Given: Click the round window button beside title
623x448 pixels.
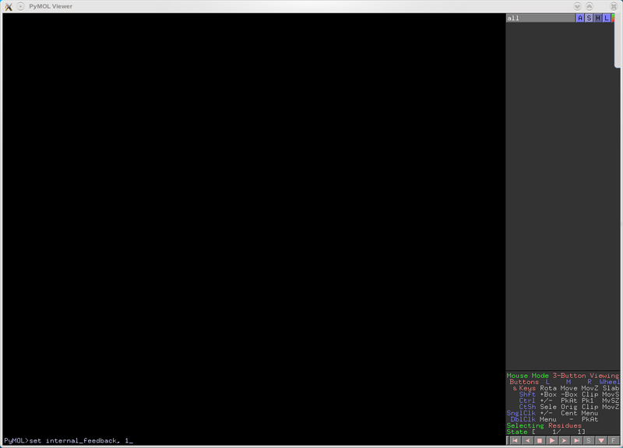Looking at the screenshot, I should [x=21, y=6].
